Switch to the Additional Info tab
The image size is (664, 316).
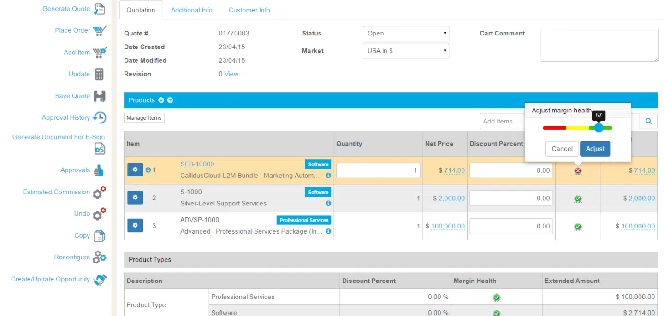(191, 10)
